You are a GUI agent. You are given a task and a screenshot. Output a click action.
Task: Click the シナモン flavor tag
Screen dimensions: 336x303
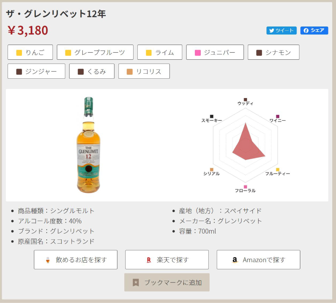(x=273, y=52)
